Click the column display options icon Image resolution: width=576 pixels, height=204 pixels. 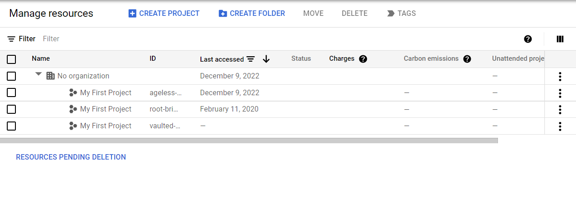click(560, 39)
